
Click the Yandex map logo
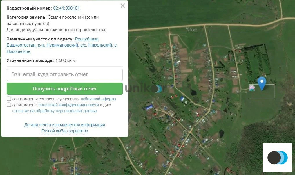click(191, 30)
